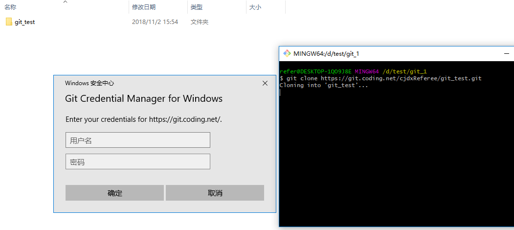Click the Windows 安全中心 dialog title

pos(89,83)
